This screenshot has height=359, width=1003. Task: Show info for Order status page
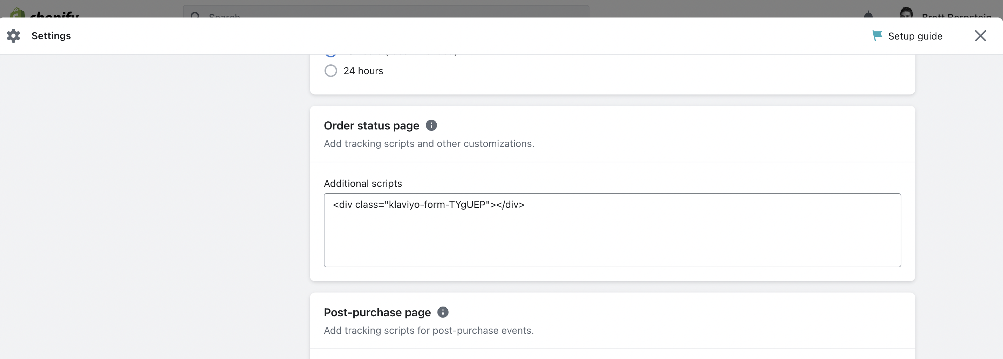point(431,125)
